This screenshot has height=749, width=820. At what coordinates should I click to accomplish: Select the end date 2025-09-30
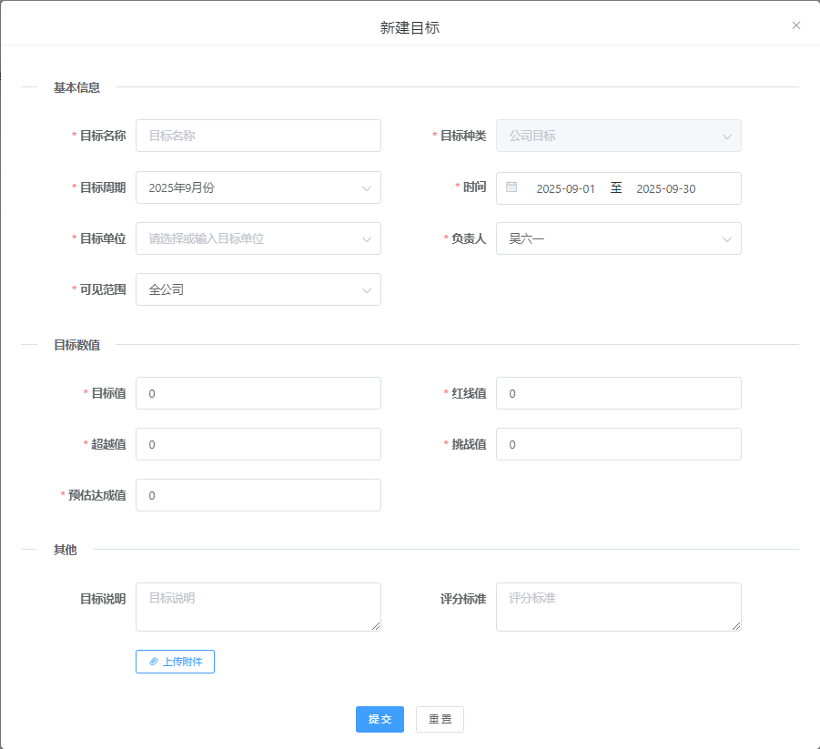(665, 188)
